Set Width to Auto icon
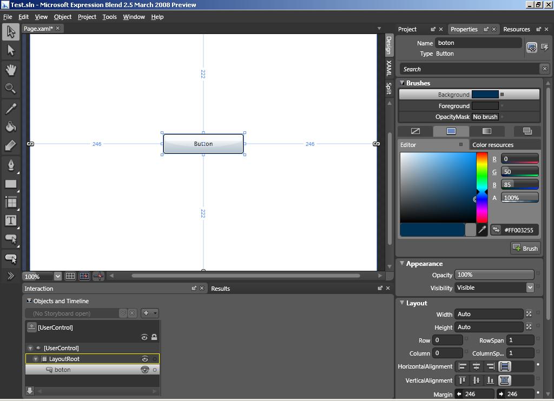The width and height of the screenshot is (554, 401). coord(529,314)
